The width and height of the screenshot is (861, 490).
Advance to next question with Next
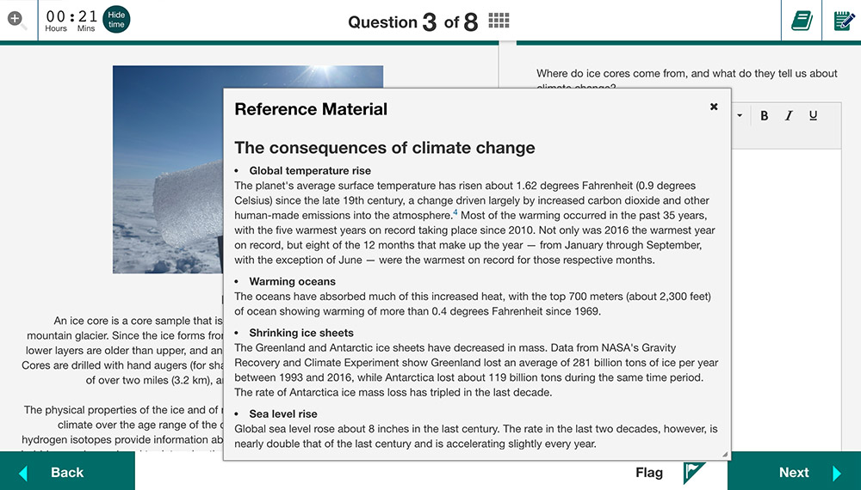[x=794, y=471]
